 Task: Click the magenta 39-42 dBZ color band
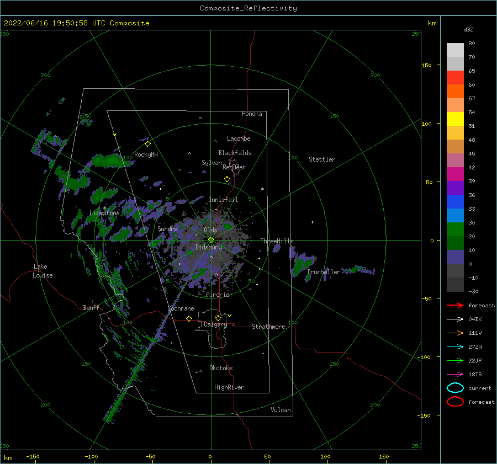click(x=455, y=174)
